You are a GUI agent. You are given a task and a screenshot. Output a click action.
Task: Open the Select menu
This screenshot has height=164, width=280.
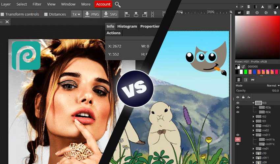pos(22,4)
